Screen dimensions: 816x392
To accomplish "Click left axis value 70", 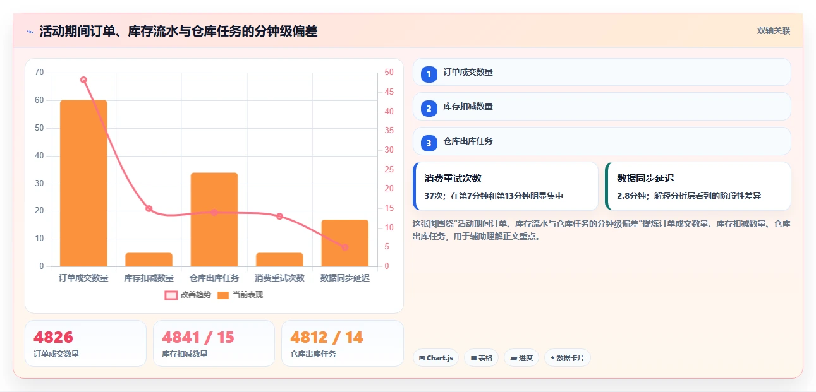I will click(x=39, y=73).
